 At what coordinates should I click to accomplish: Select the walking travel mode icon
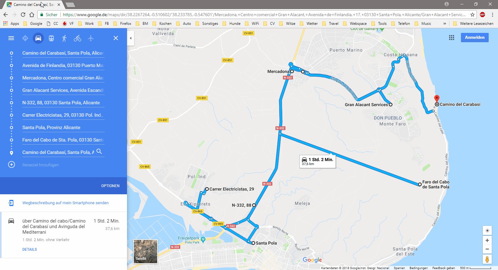coord(64,38)
